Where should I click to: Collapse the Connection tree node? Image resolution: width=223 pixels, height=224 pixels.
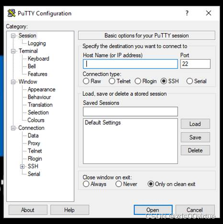[13, 128]
